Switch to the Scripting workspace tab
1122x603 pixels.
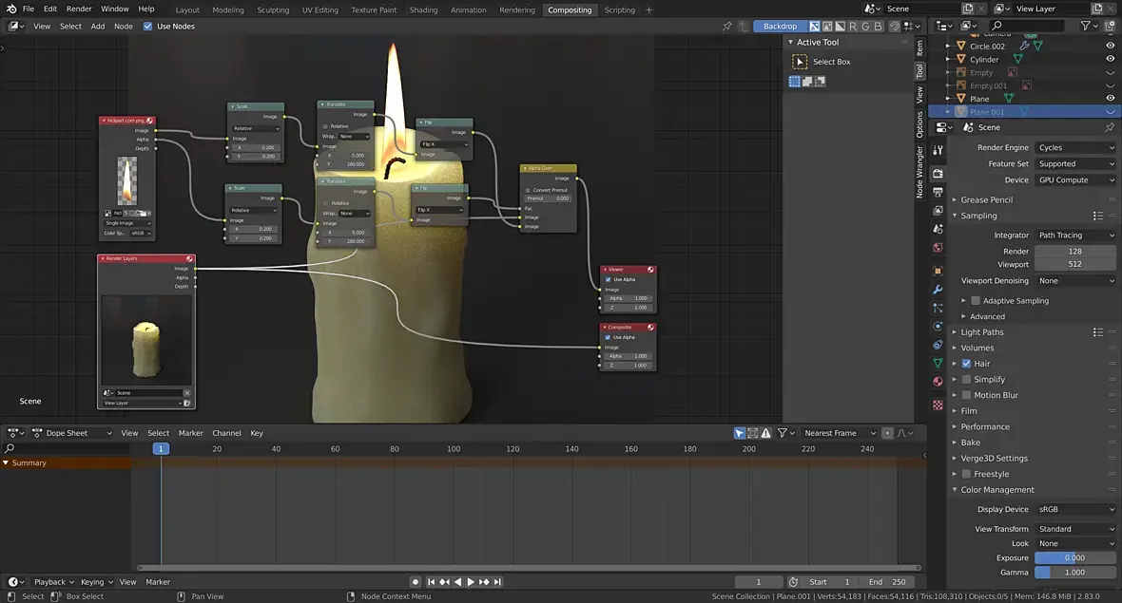pos(619,10)
